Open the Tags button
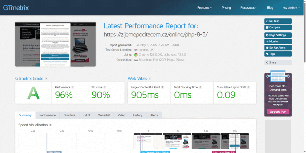 [x=278, y=54]
